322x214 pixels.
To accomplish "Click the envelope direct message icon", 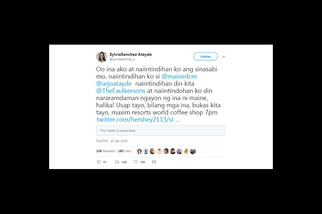I will point(154,162).
